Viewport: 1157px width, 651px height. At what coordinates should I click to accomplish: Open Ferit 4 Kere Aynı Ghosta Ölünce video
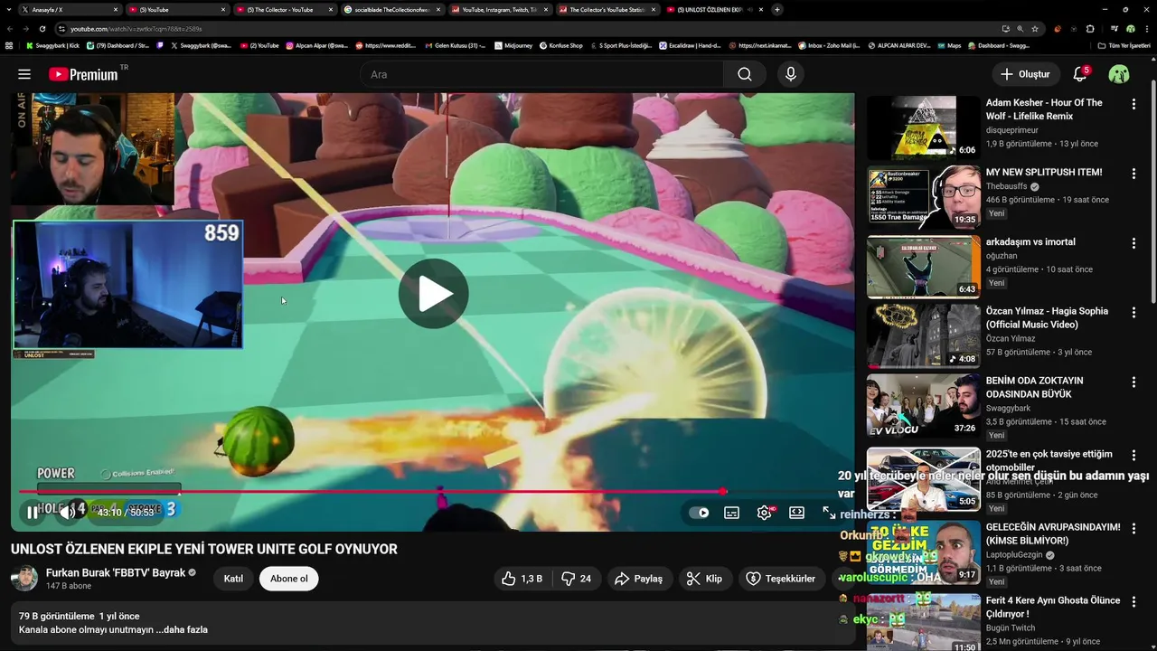[1053, 607]
